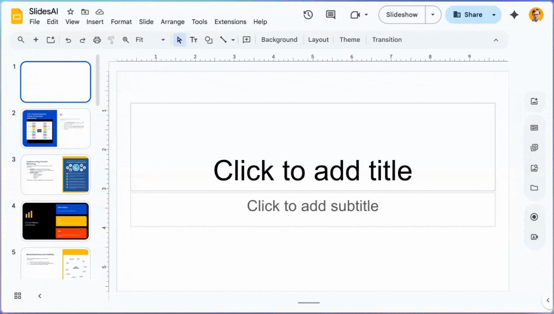Select the Text box tool
The height and width of the screenshot is (314, 554).
(194, 40)
